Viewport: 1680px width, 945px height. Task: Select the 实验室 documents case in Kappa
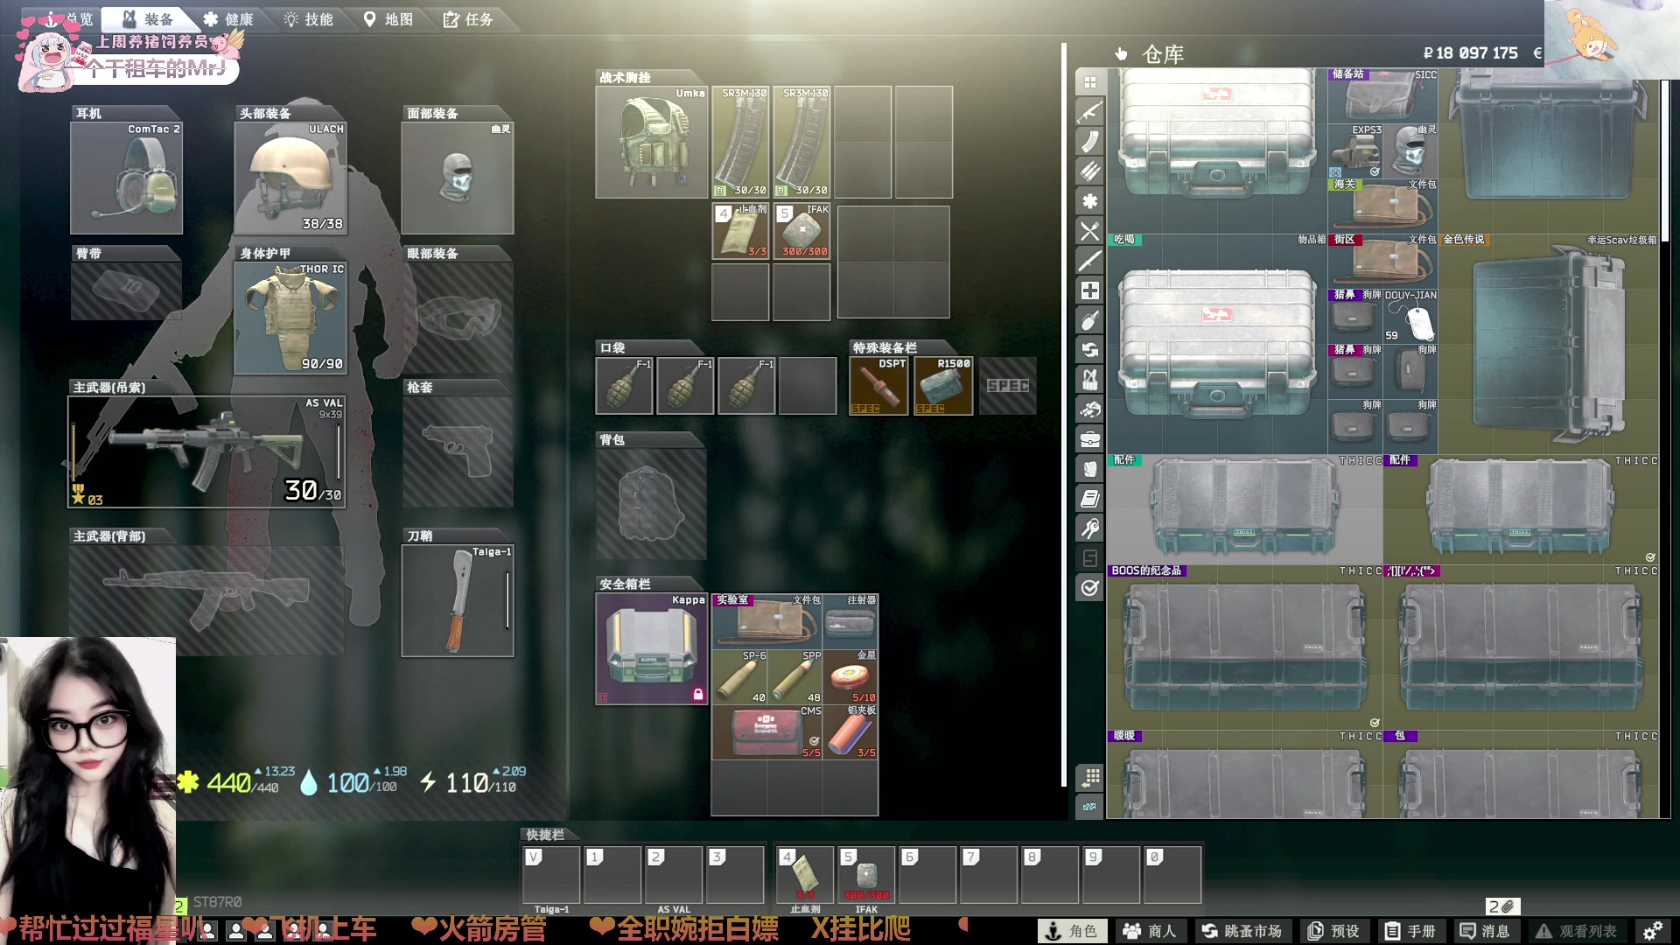767,621
